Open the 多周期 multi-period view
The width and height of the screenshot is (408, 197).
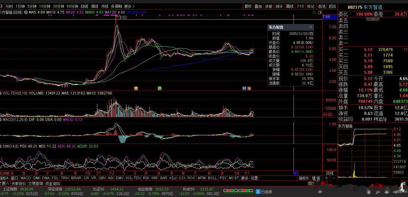coord(116,6)
